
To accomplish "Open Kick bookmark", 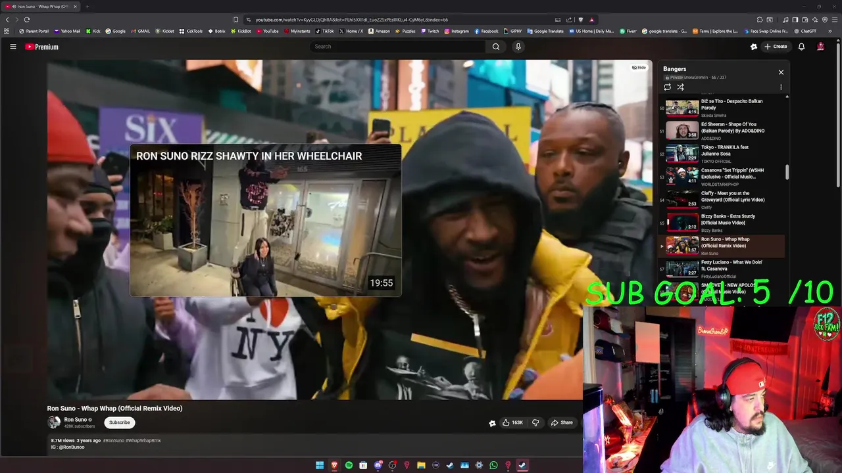I will pos(93,31).
